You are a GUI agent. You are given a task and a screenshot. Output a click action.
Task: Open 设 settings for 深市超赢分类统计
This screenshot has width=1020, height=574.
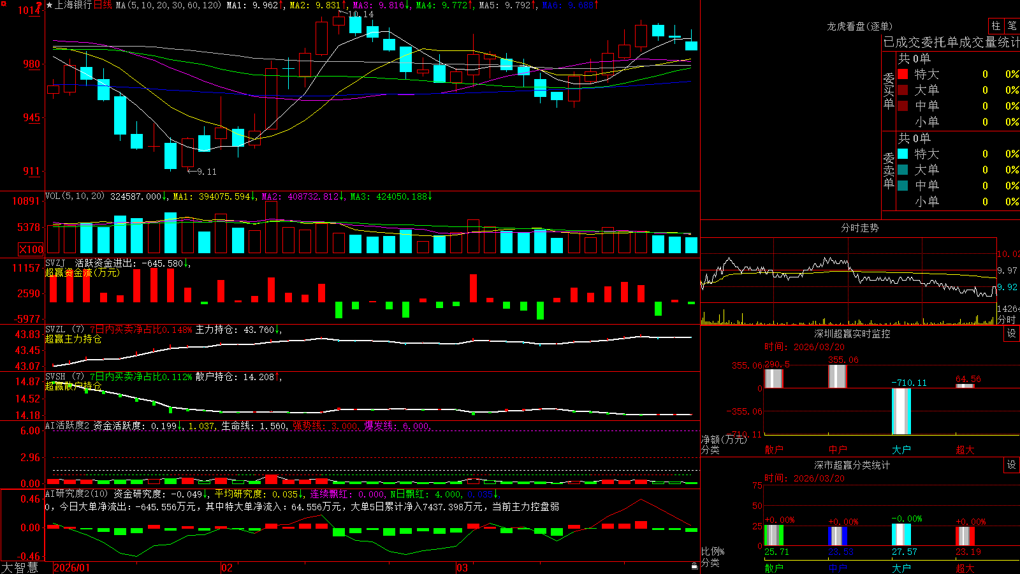click(x=1012, y=465)
